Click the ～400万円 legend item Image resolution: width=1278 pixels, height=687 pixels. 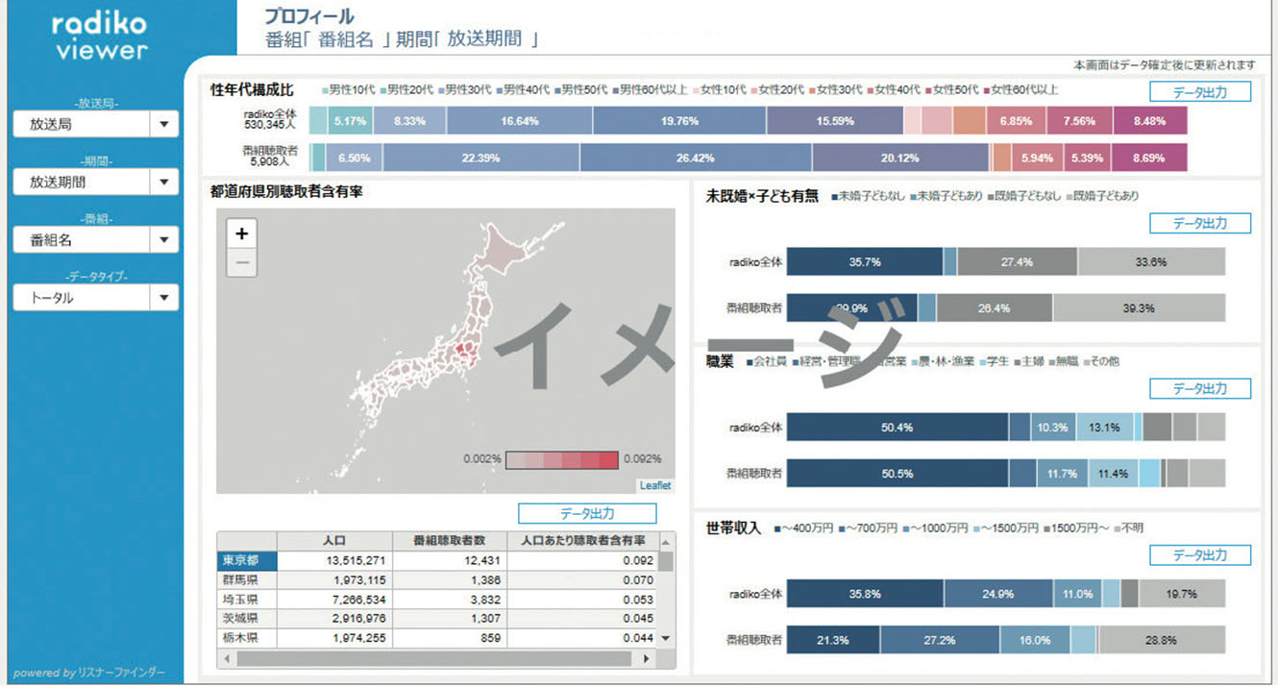coord(803,528)
